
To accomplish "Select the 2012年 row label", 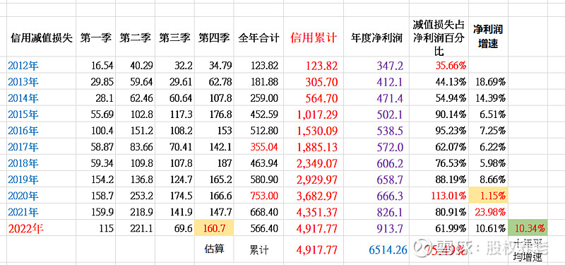I will [x=42, y=65].
